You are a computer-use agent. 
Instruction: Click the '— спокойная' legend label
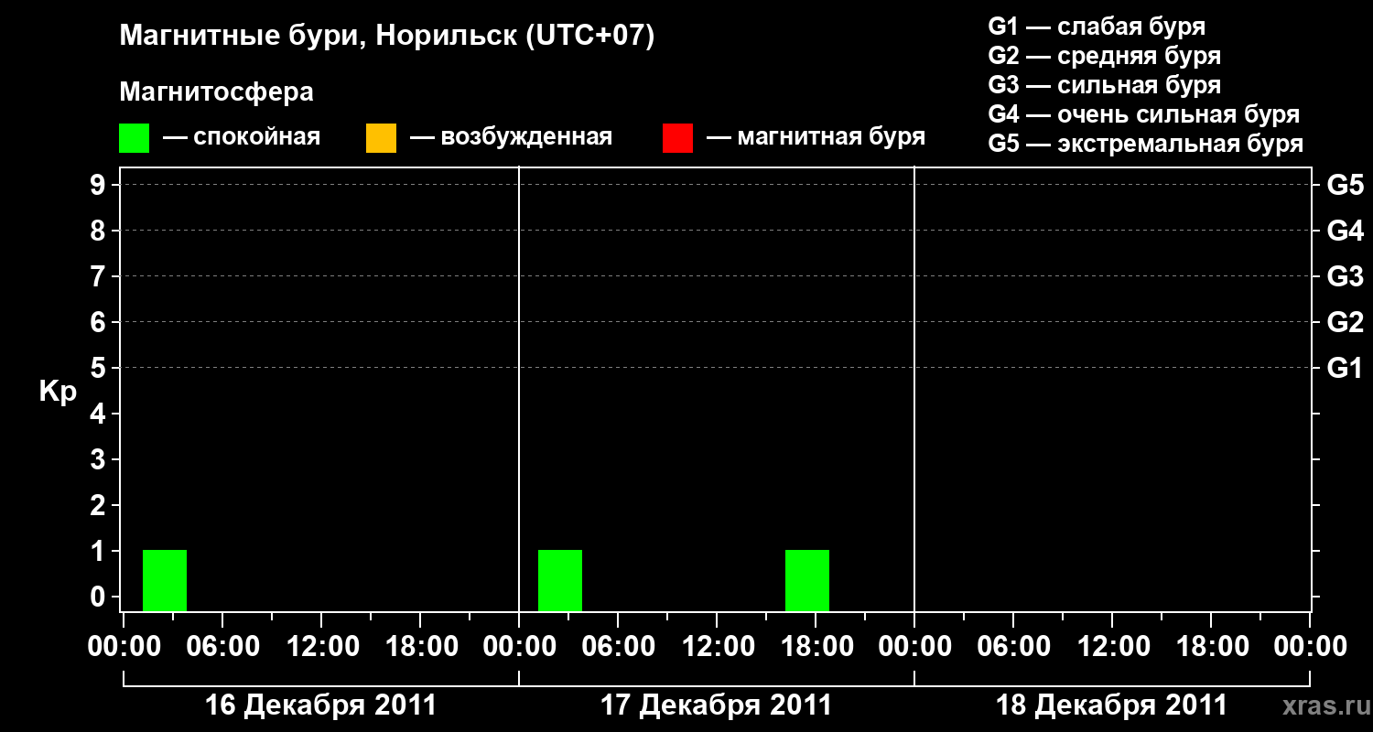(242, 137)
